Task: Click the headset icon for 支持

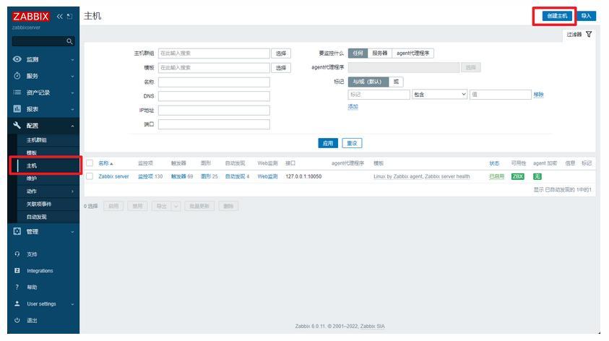Action: 17,254
